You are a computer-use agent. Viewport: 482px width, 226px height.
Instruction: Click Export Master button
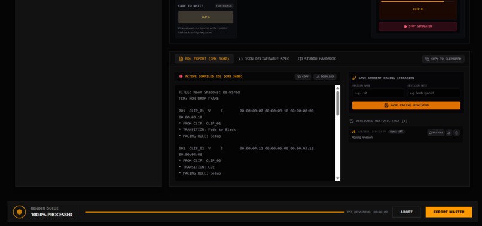tap(449, 212)
